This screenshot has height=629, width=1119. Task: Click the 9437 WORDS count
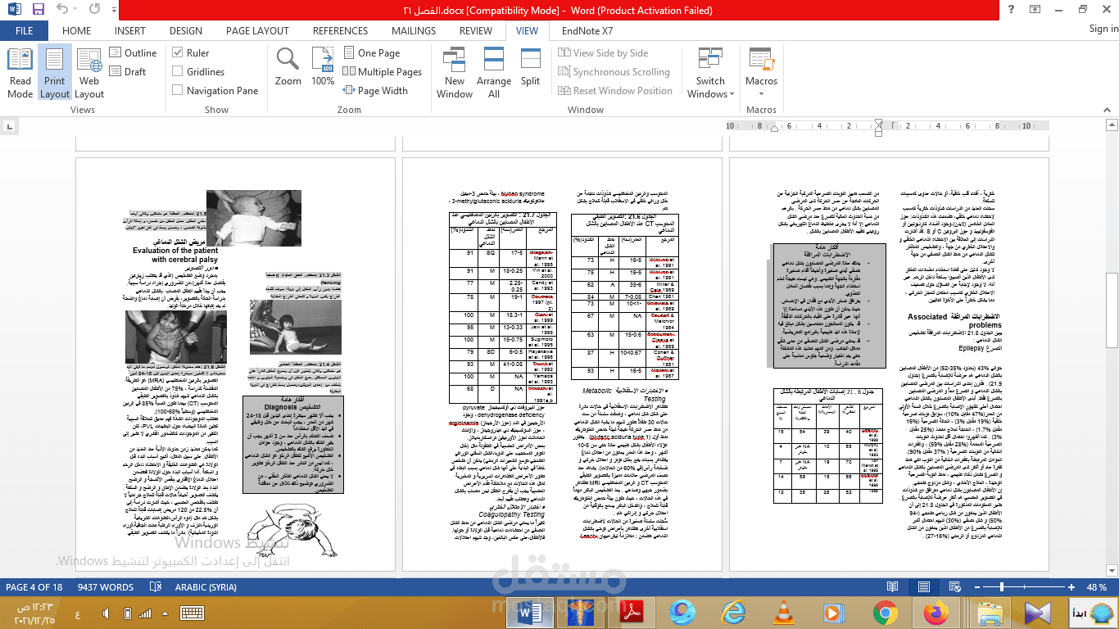106,587
